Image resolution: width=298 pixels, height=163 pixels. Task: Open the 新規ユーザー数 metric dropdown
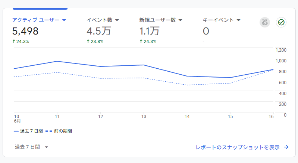point(180,20)
